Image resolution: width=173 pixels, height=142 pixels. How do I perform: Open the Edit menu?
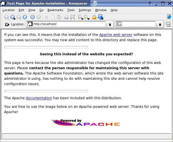click(21, 10)
